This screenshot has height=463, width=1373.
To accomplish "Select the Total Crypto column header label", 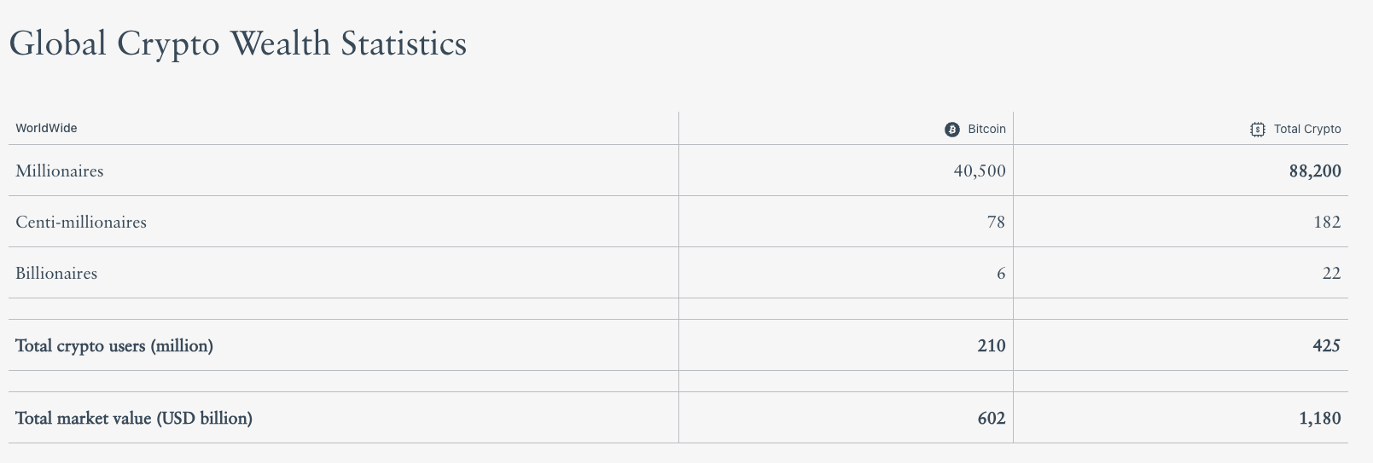I will 1307,130.
